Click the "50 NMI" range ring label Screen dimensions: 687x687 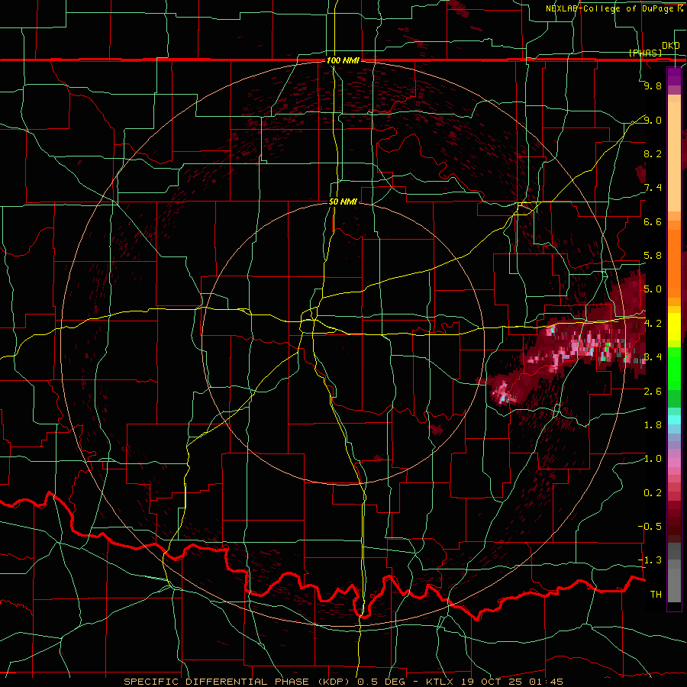pyautogui.click(x=343, y=202)
